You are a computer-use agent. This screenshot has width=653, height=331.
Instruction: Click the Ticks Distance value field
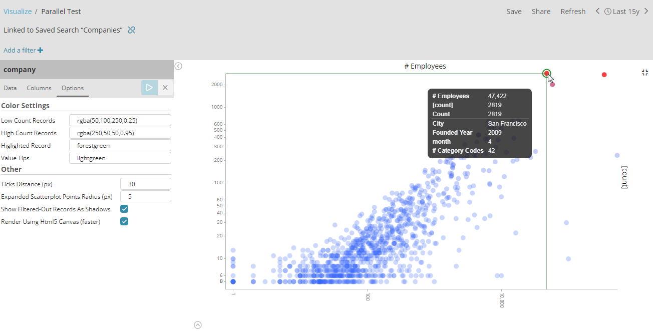tap(145, 183)
